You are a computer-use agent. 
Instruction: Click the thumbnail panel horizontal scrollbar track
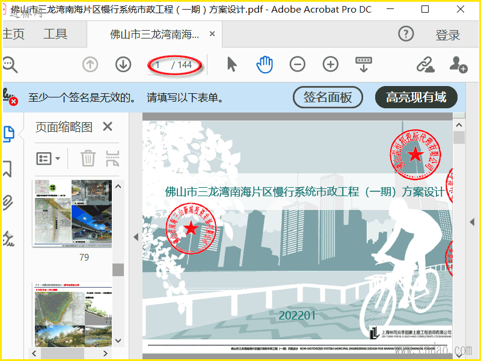click(x=70, y=353)
